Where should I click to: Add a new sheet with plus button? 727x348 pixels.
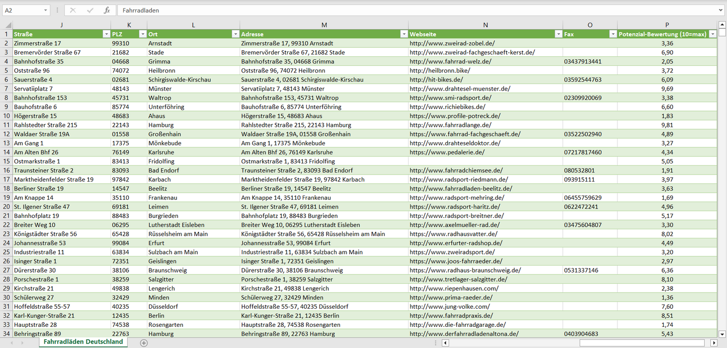[x=144, y=342]
